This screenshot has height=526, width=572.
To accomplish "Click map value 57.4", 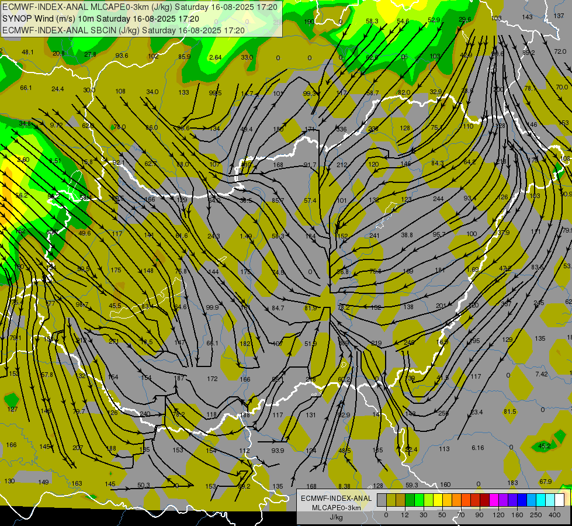I will [310, 200].
